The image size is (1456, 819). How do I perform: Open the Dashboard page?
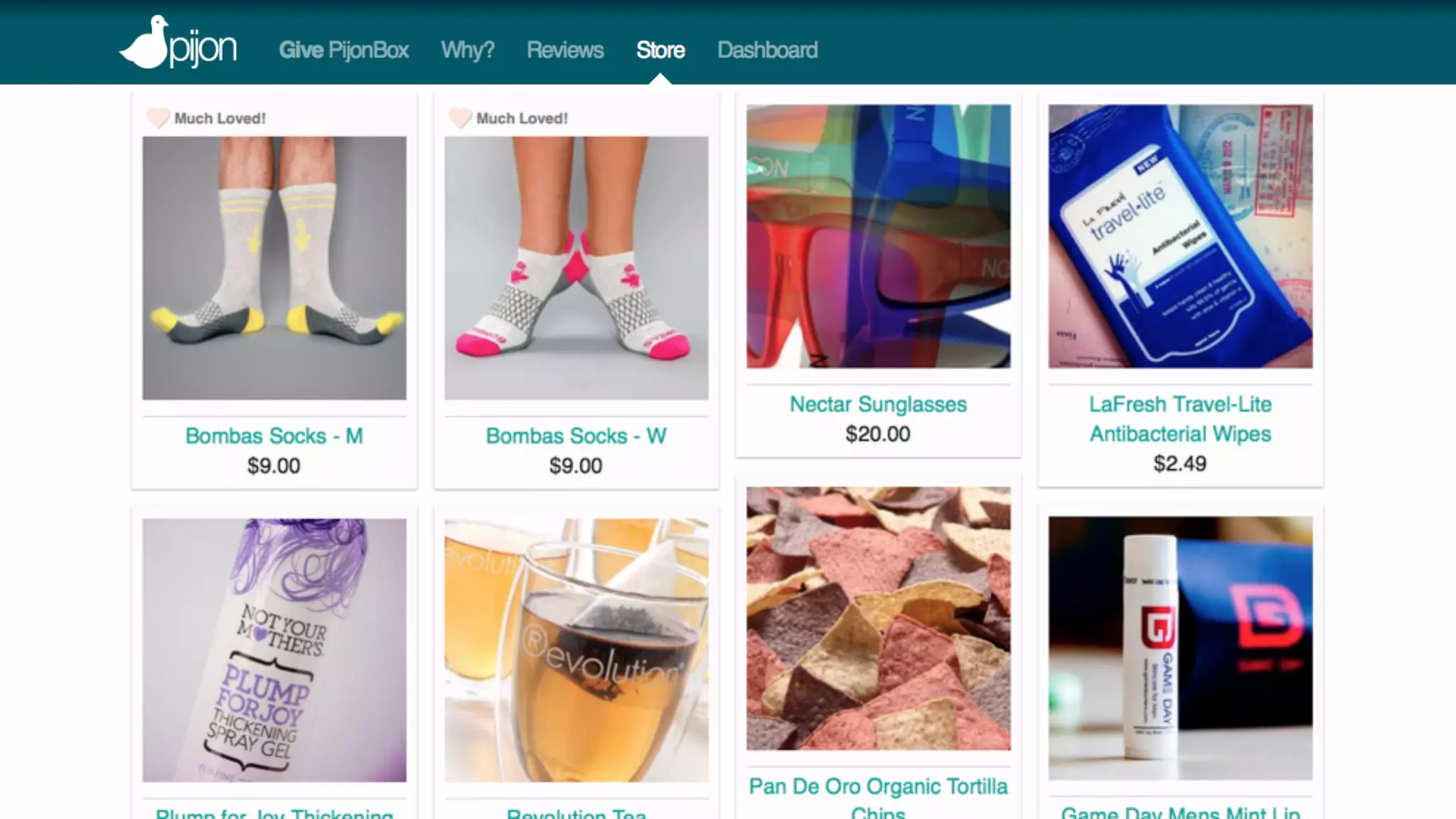pos(767,50)
